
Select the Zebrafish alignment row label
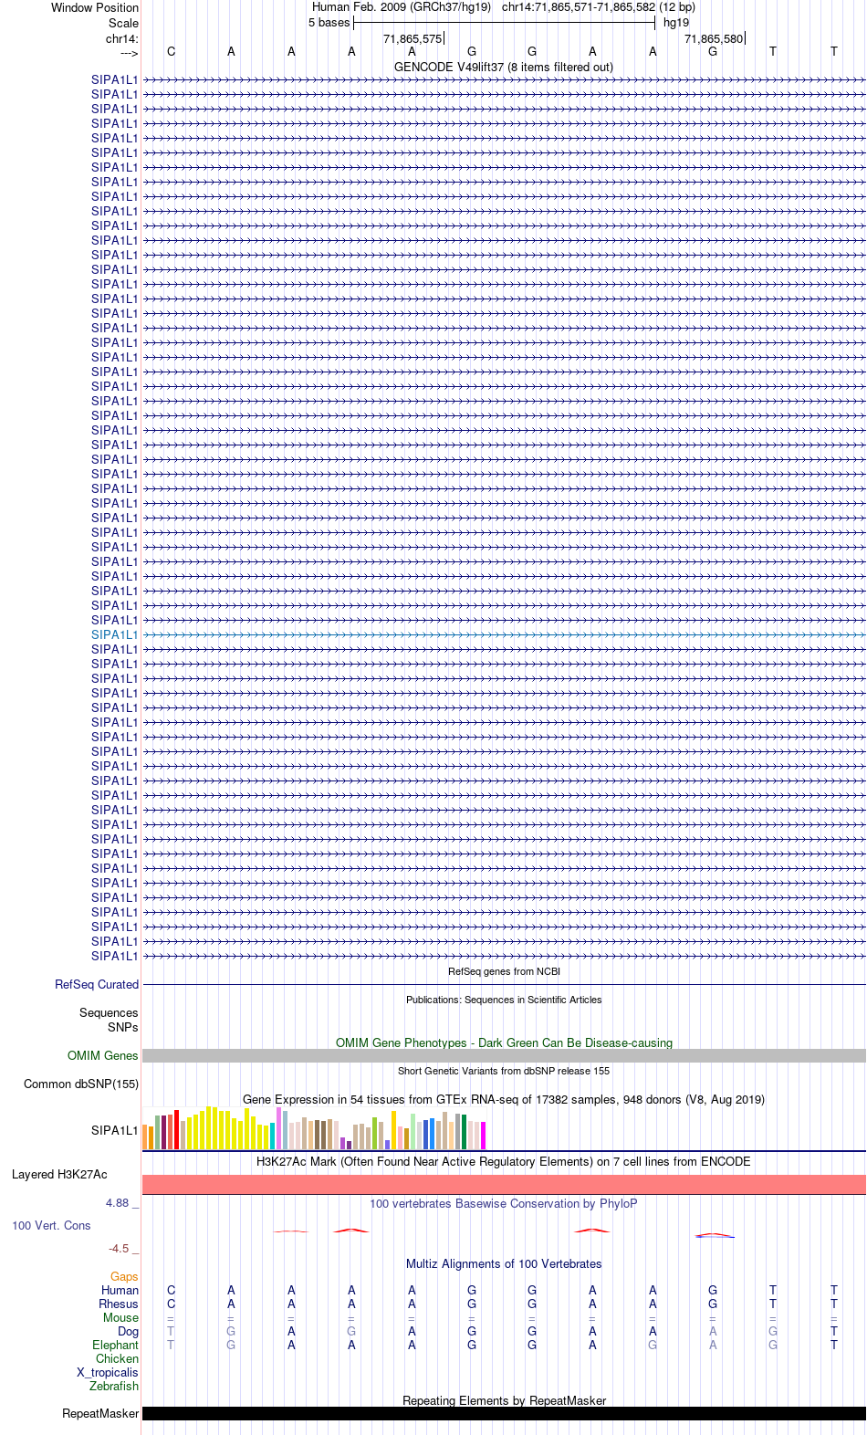click(114, 1386)
